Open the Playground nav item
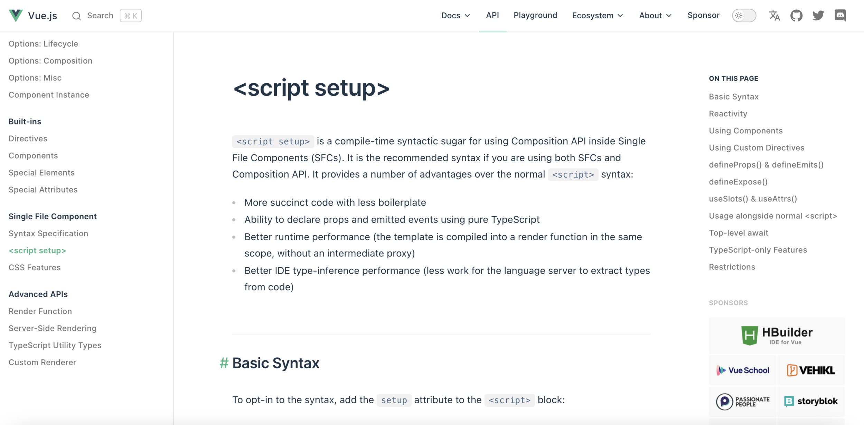This screenshot has width=864, height=425. click(535, 16)
